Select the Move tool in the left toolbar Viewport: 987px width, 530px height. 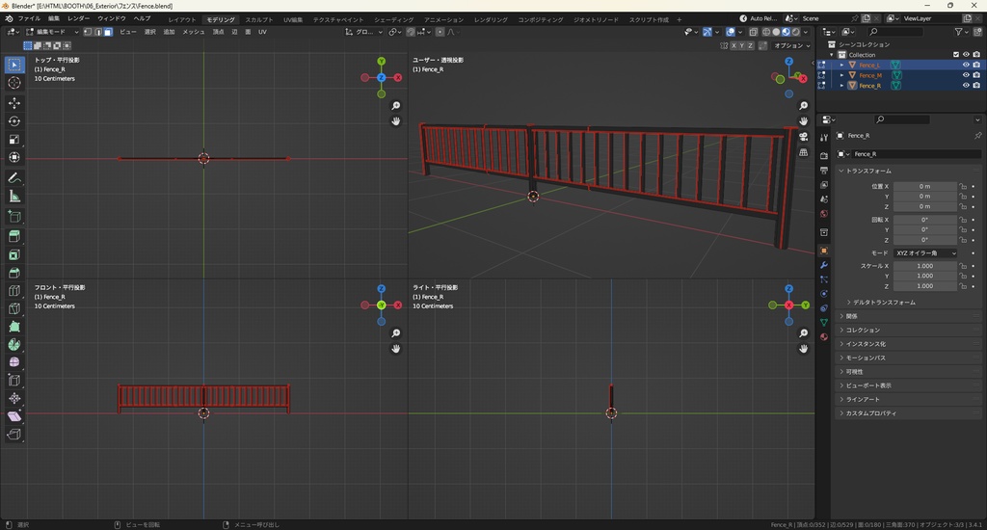point(14,102)
